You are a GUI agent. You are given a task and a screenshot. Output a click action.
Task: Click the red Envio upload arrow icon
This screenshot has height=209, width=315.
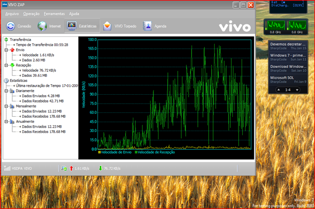[12, 50]
